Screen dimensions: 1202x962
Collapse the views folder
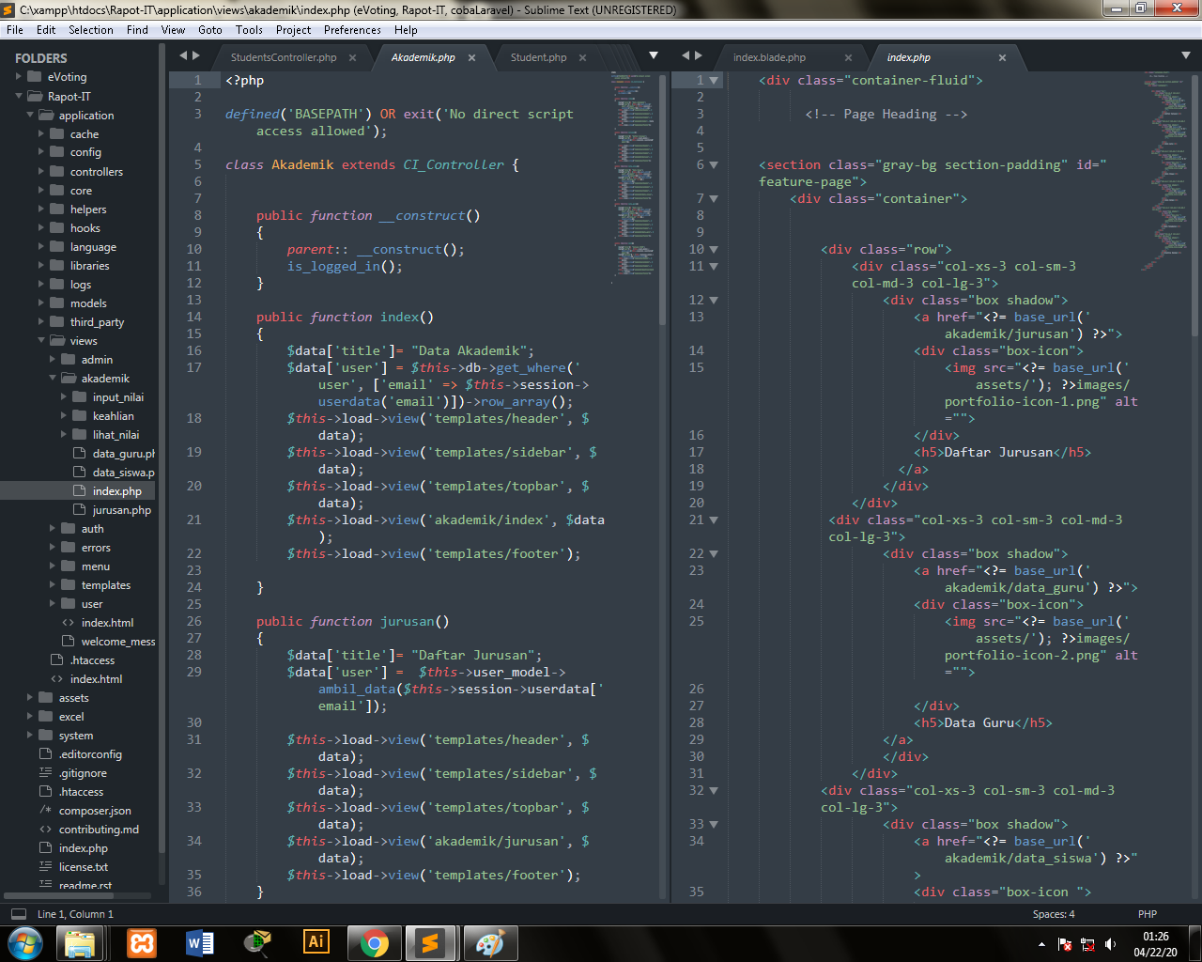(41, 340)
